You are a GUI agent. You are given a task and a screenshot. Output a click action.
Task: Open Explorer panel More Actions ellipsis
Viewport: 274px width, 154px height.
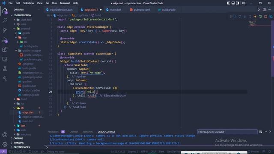pyautogui.click(x=39, y=9)
